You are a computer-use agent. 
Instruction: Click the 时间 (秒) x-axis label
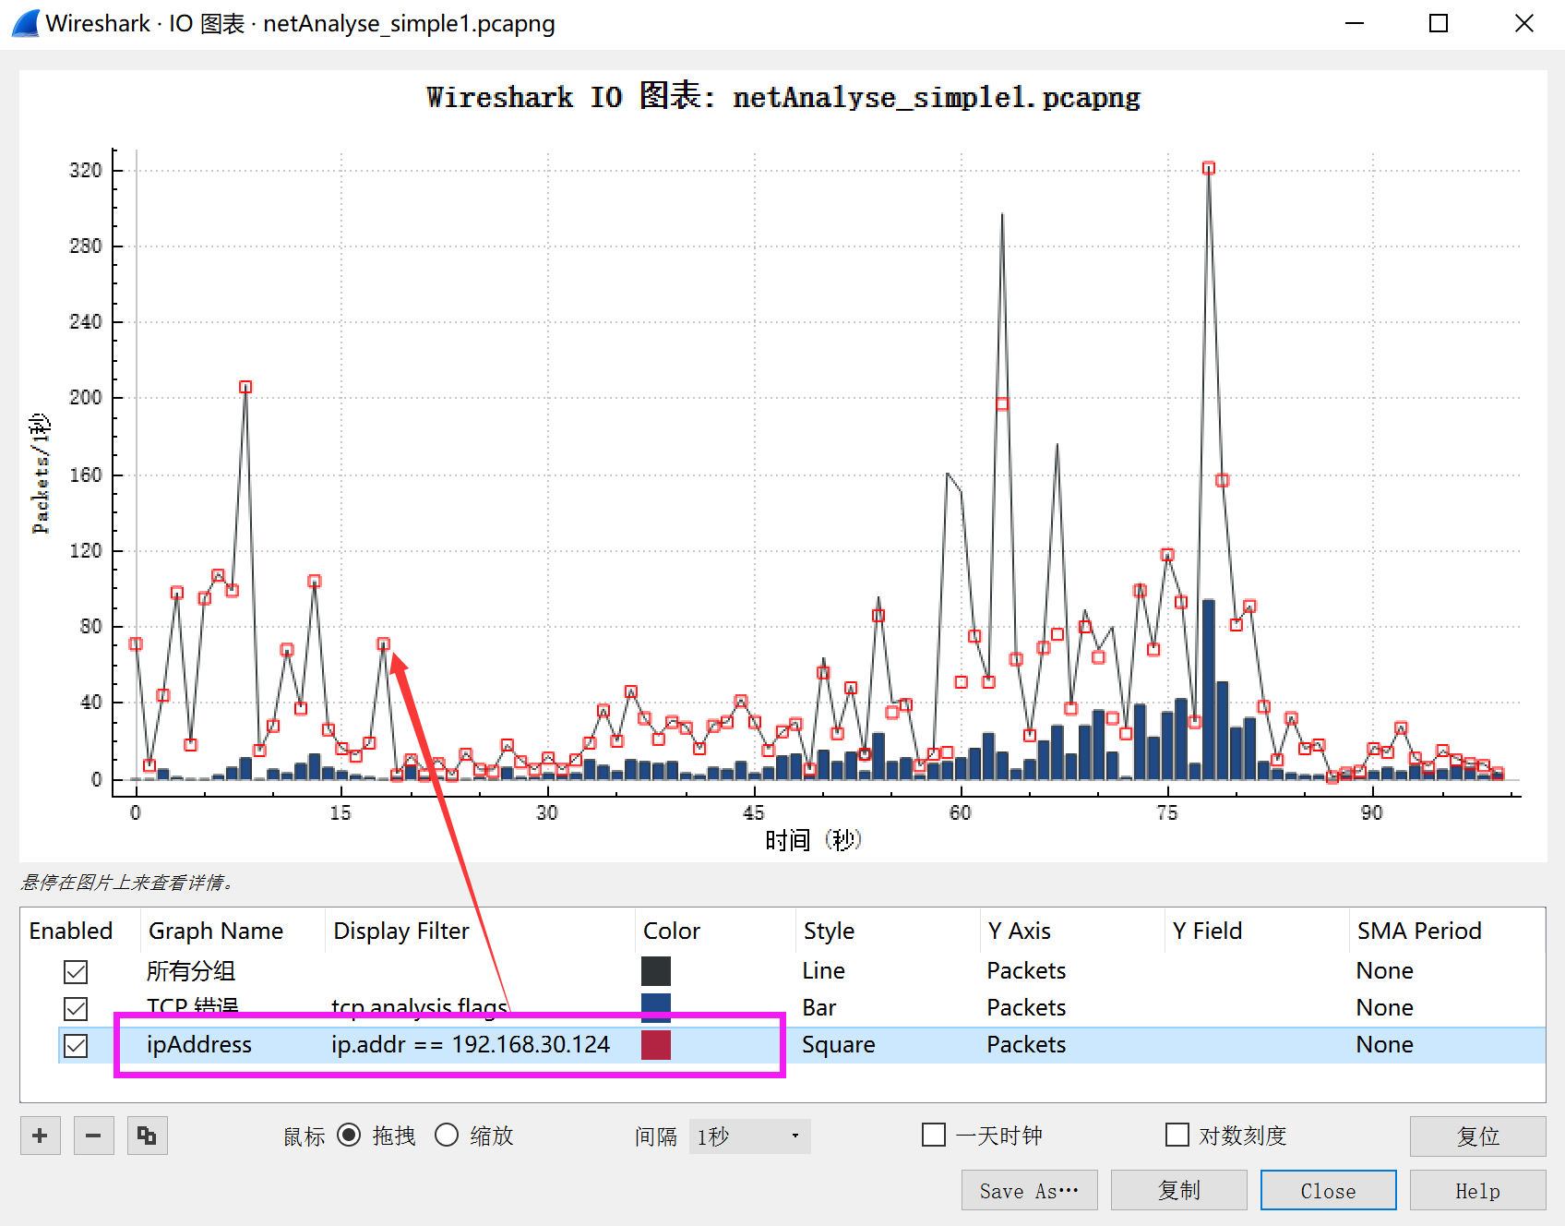tap(813, 840)
